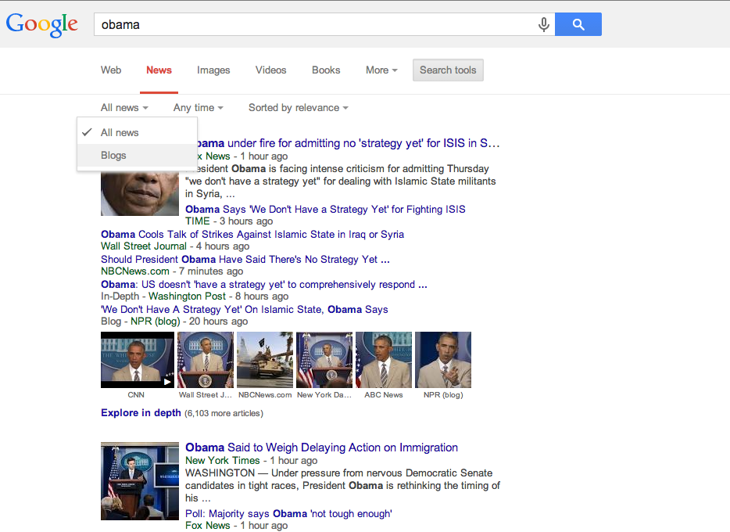The image size is (730, 532).
Task: Open poll 'not tough enough' article
Action: point(288,513)
